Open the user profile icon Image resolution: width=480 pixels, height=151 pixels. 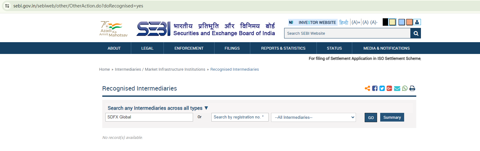pyautogui.click(x=417, y=22)
